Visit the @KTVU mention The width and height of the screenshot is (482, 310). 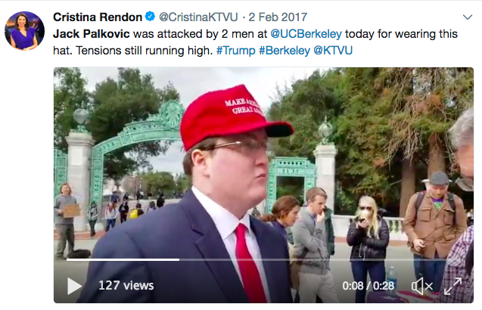[x=333, y=51]
